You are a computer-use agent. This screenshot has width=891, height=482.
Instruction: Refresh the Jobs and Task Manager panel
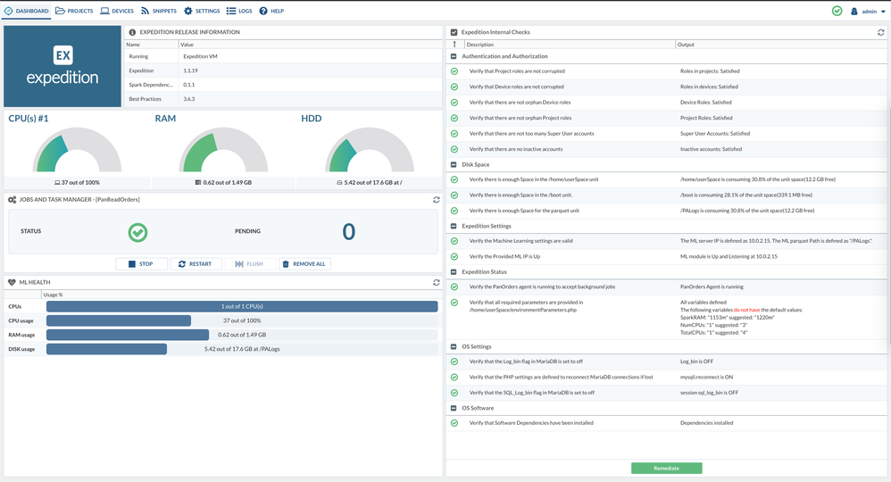437,200
